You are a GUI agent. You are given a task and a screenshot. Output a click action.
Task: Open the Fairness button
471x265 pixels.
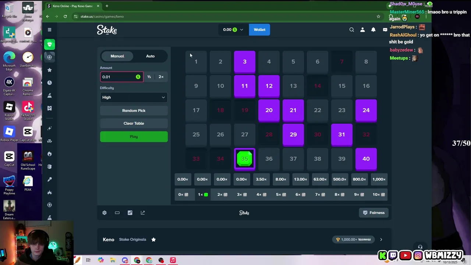374,213
